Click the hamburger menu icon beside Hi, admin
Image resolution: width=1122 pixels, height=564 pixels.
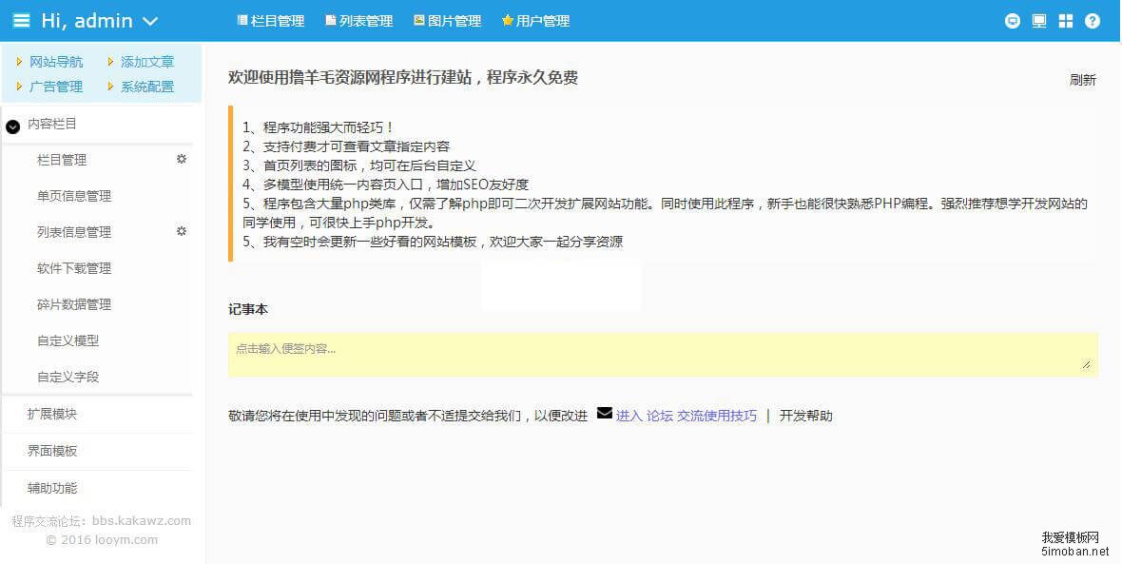pyautogui.click(x=20, y=20)
